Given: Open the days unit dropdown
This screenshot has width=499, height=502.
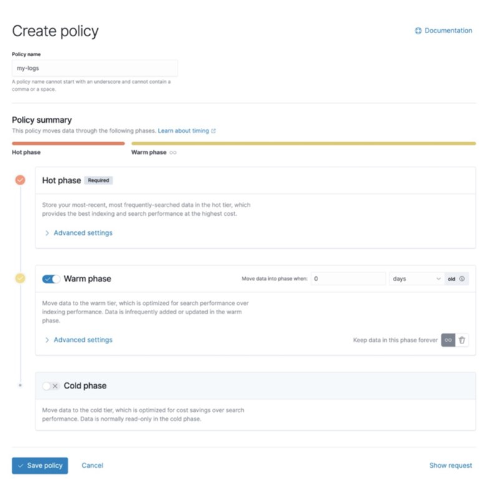Looking at the screenshot, I should pyautogui.click(x=417, y=279).
